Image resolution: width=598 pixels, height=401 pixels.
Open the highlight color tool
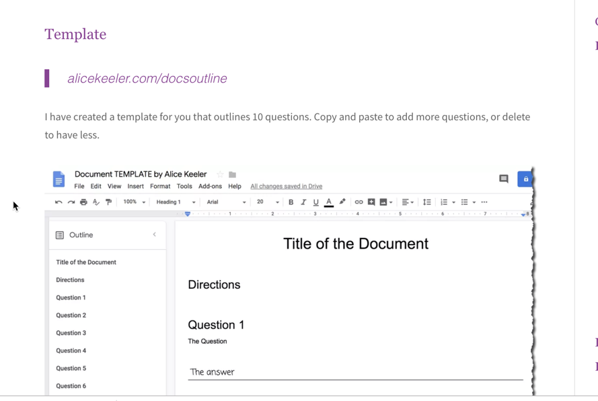tap(342, 202)
